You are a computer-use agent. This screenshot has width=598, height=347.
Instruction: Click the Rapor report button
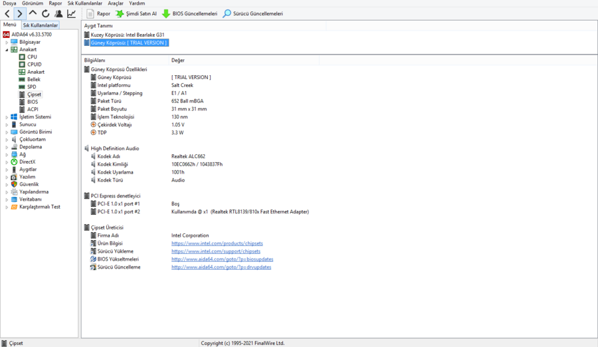coord(98,14)
